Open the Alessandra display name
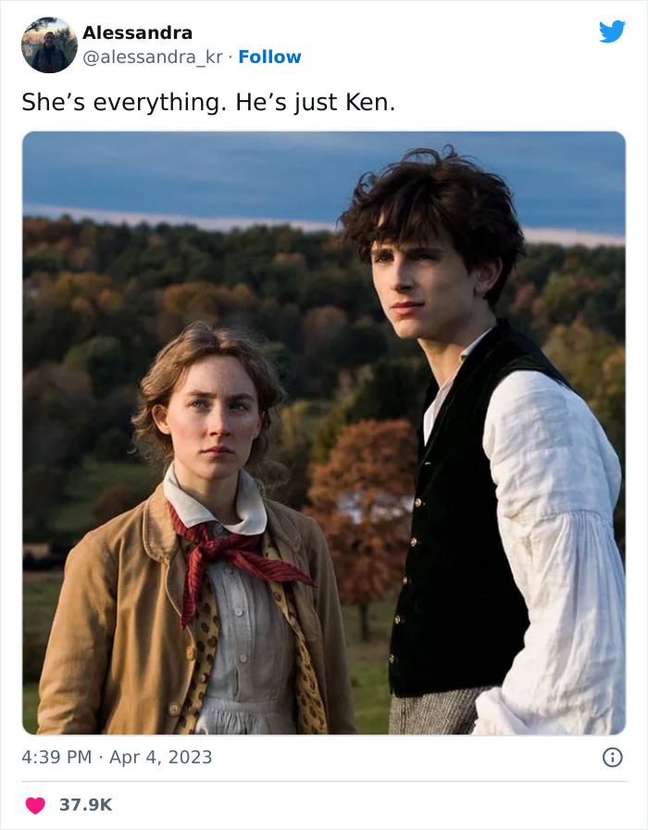Viewport: 648px width, 830px height. (x=138, y=32)
